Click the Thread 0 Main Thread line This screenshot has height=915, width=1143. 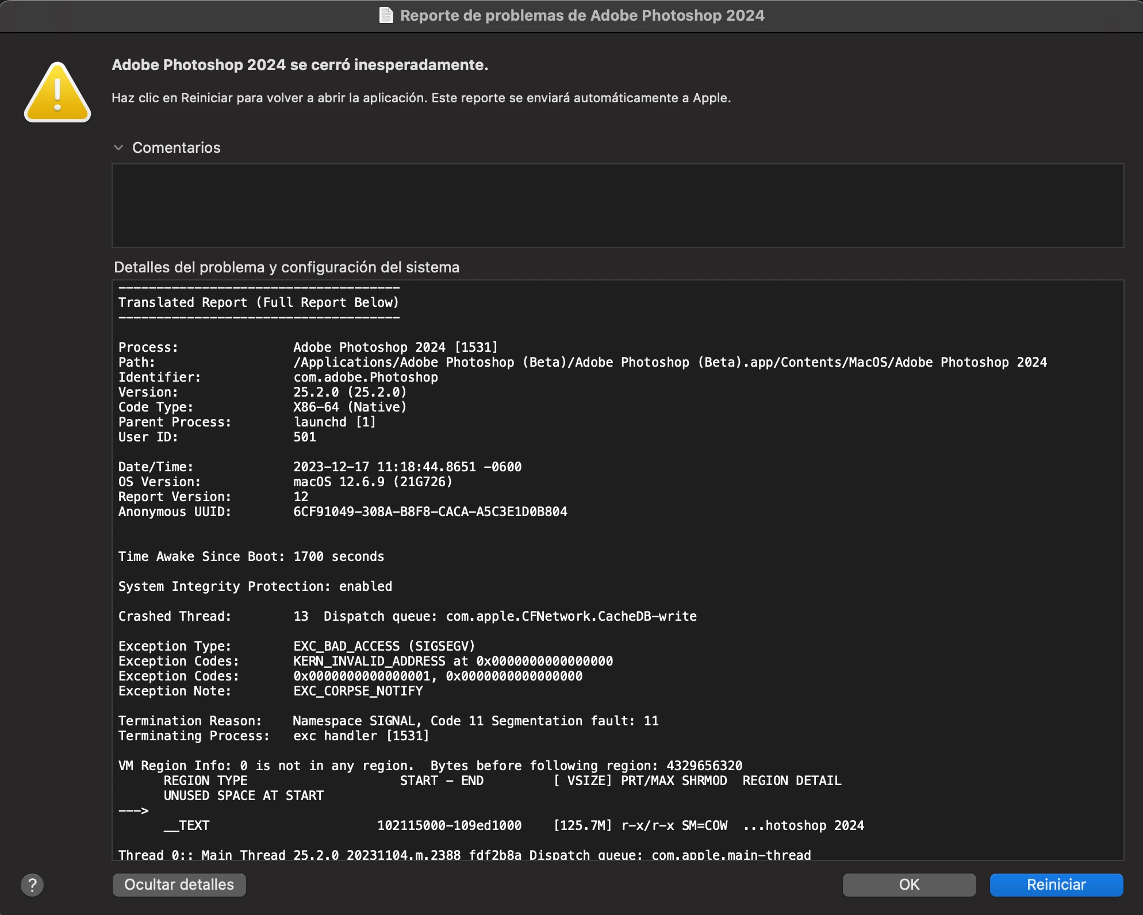coord(464,855)
